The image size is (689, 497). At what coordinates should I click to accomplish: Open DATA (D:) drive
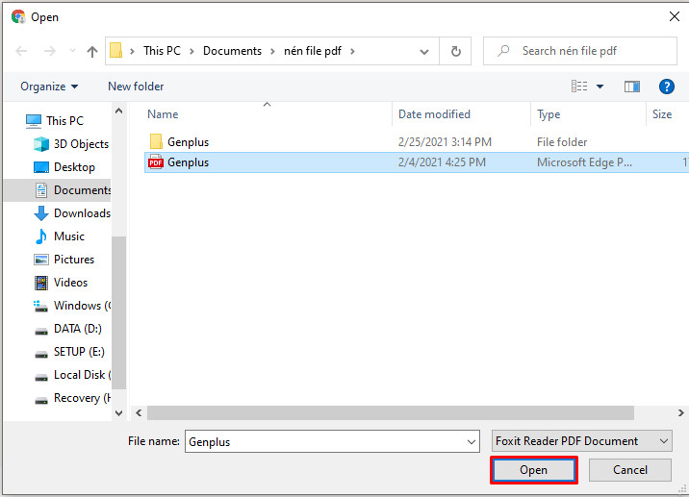coord(68,329)
